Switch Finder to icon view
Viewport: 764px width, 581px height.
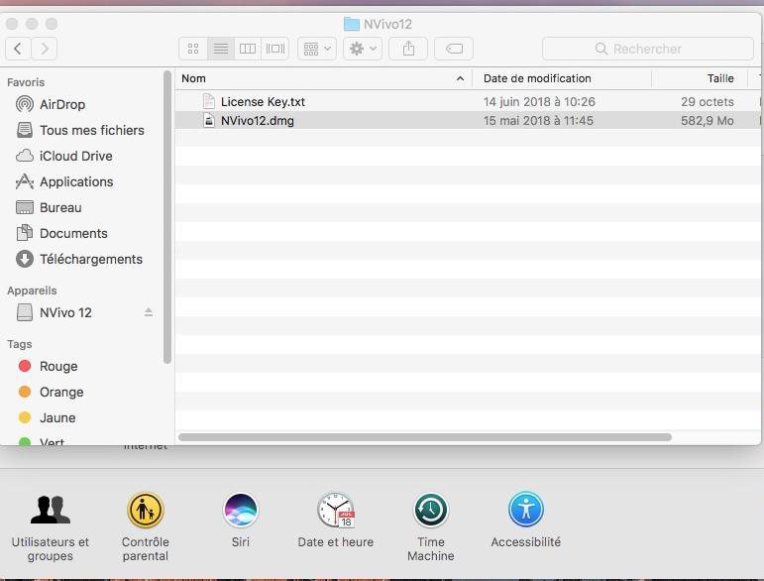(x=193, y=49)
